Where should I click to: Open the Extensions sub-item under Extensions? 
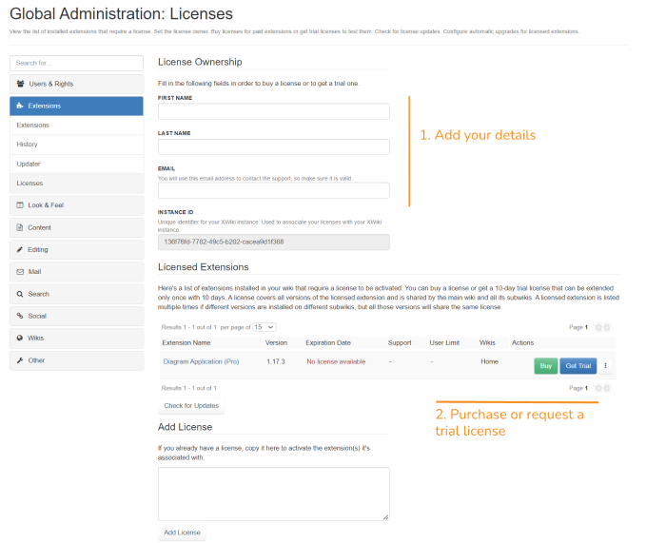pyautogui.click(x=76, y=126)
